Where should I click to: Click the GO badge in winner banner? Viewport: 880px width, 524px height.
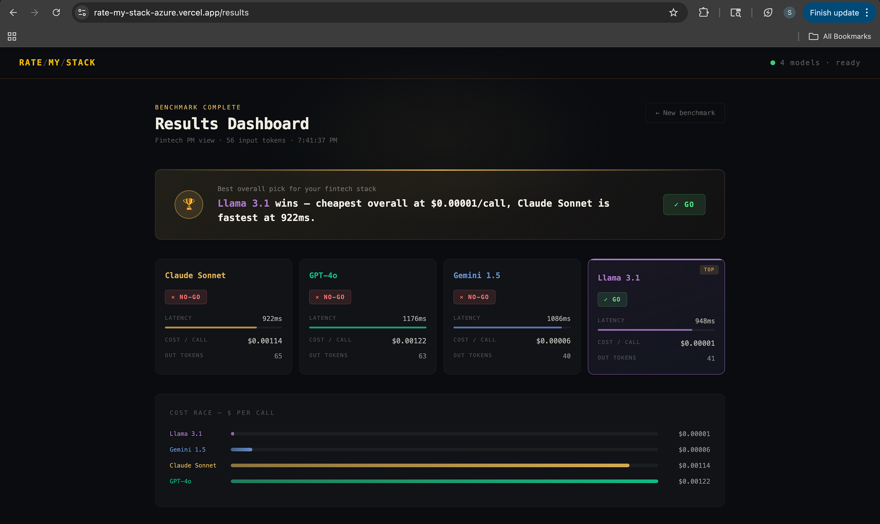(x=684, y=204)
